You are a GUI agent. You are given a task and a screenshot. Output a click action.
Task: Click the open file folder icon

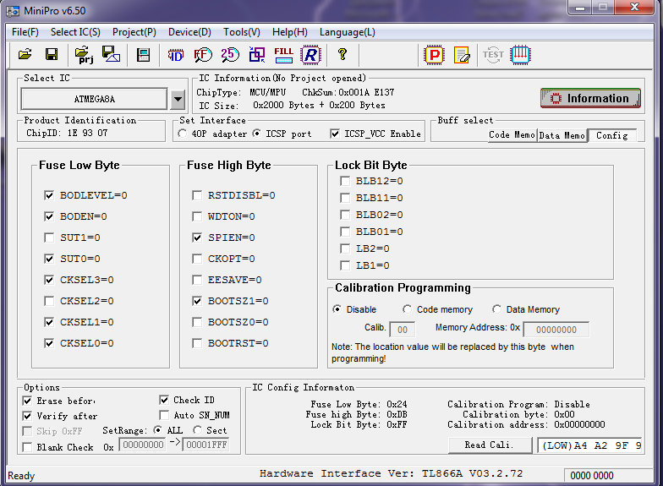(25, 55)
